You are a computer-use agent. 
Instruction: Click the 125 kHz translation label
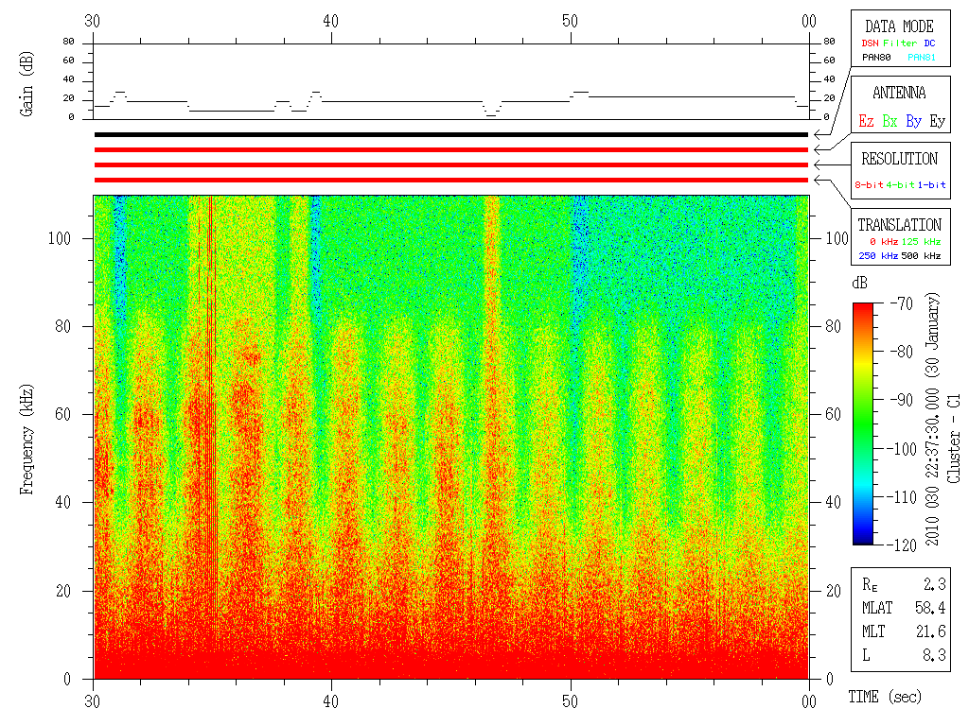[x=921, y=241]
